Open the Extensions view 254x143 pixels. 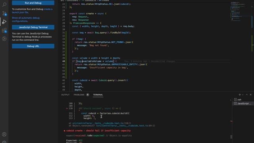coord(4,30)
